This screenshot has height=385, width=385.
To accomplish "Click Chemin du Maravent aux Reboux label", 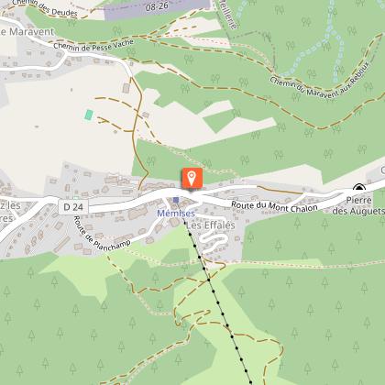I will (320, 82).
